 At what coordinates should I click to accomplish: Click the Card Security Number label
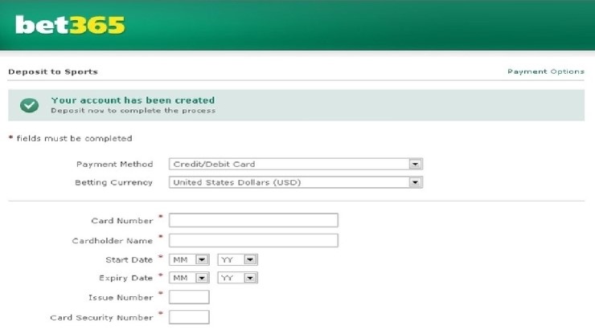tap(101, 318)
